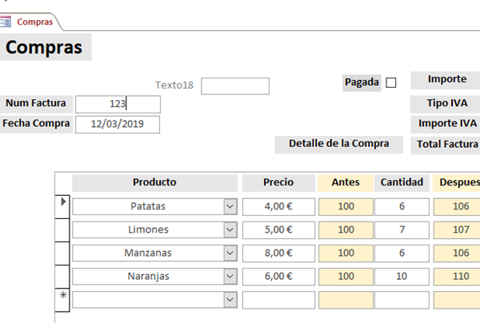Select the Patatas row selector arrow
Image resolution: width=480 pixels, height=323 pixels.
tap(64, 202)
